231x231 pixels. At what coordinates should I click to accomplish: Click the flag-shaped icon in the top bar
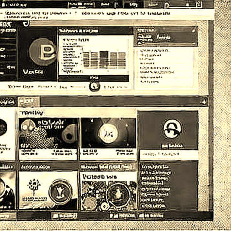click(x=167, y=5)
